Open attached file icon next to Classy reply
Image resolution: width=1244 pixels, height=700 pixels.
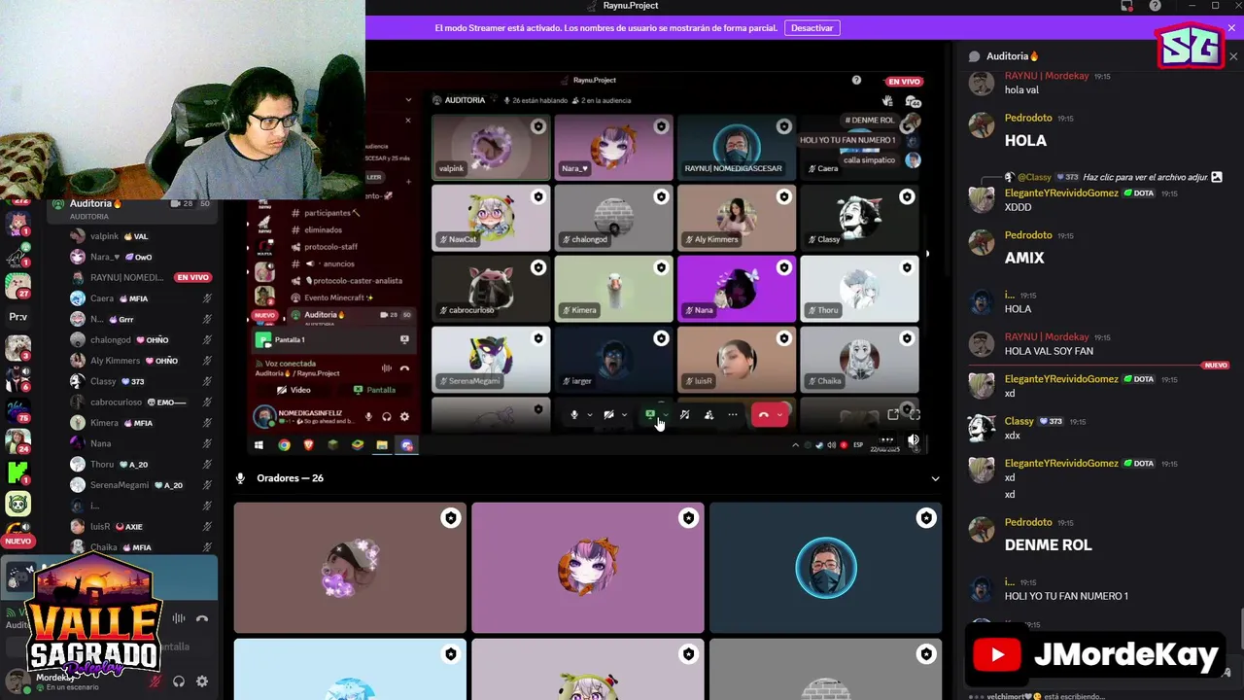(1217, 177)
